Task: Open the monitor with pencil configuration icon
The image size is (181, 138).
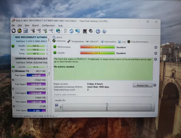Action: 85,31
